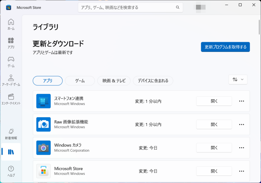
Task: Click the Microsoft Store logo icon
Action: [9, 8]
